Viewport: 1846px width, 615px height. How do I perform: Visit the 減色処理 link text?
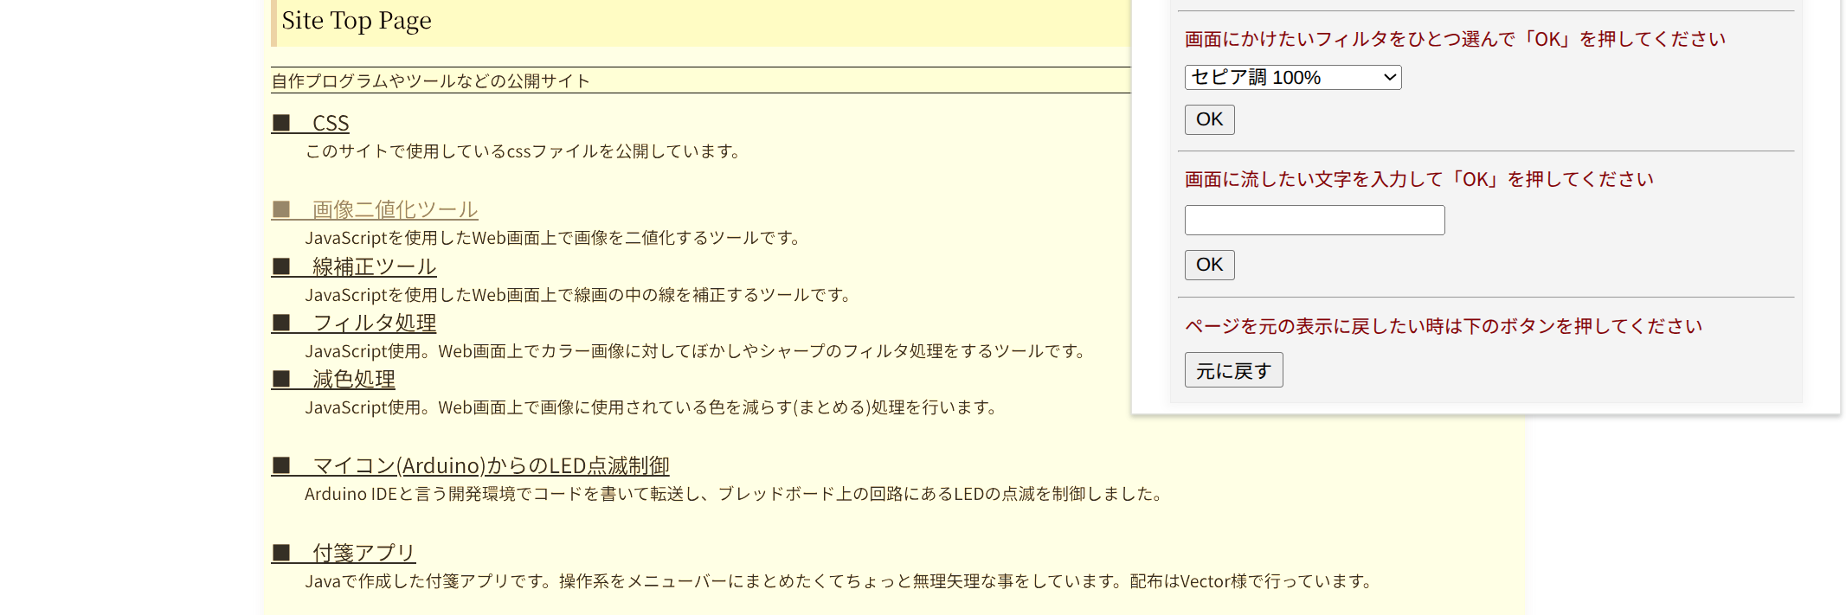pyautogui.click(x=353, y=379)
